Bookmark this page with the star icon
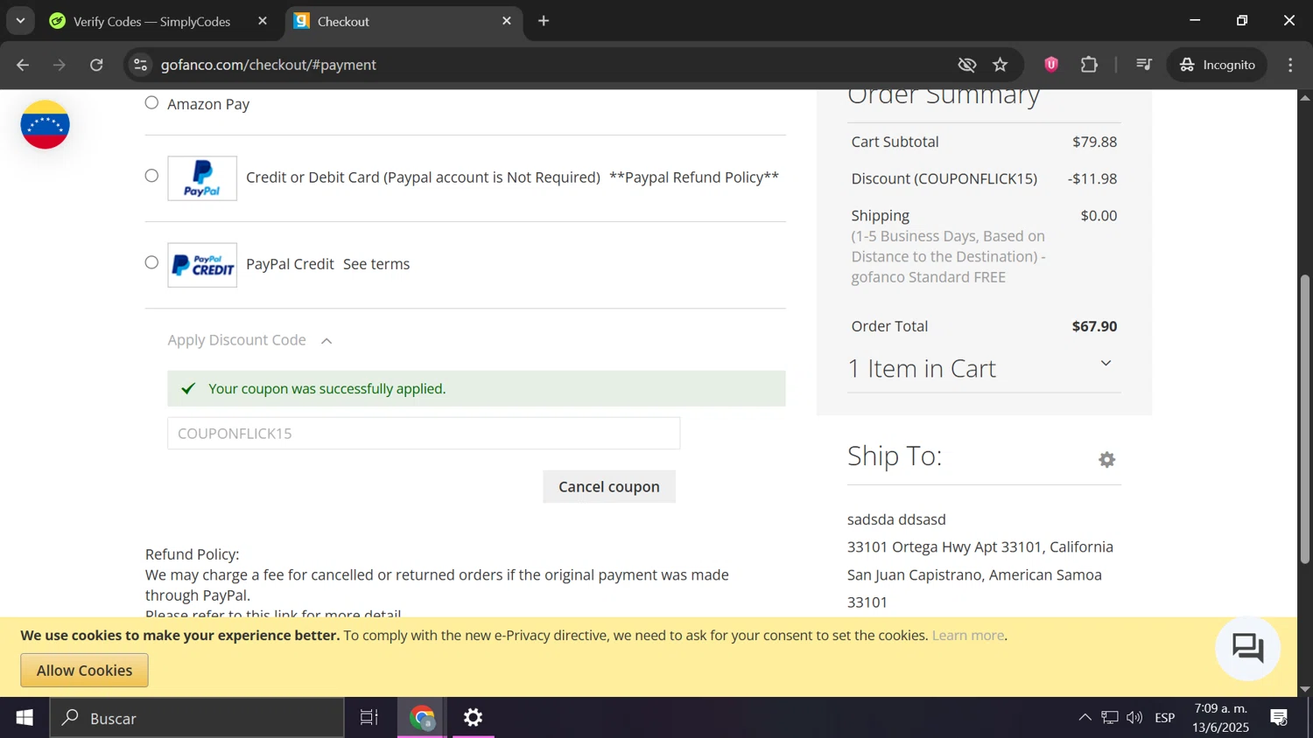Viewport: 1313px width, 738px height. 1001,65
